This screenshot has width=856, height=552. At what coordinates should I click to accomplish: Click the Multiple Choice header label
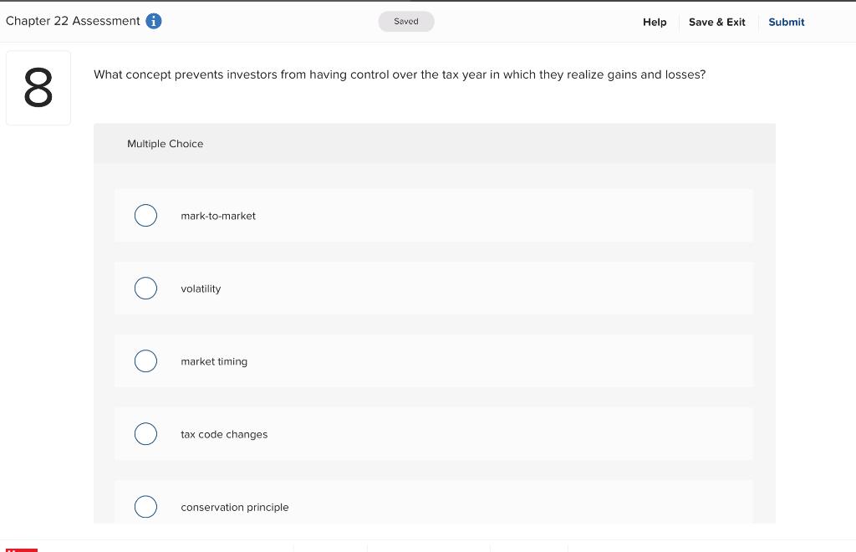point(165,144)
